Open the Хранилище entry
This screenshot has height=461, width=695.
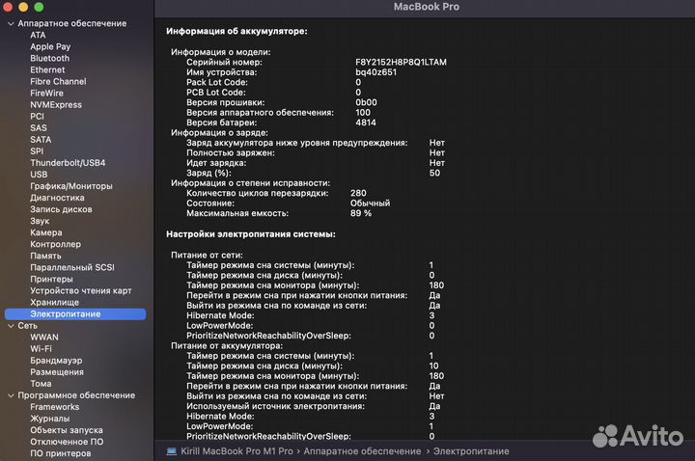tap(54, 302)
